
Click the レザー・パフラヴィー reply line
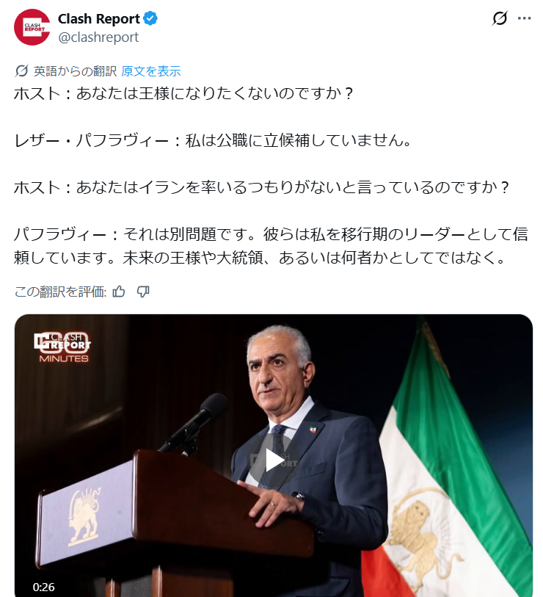pos(213,140)
